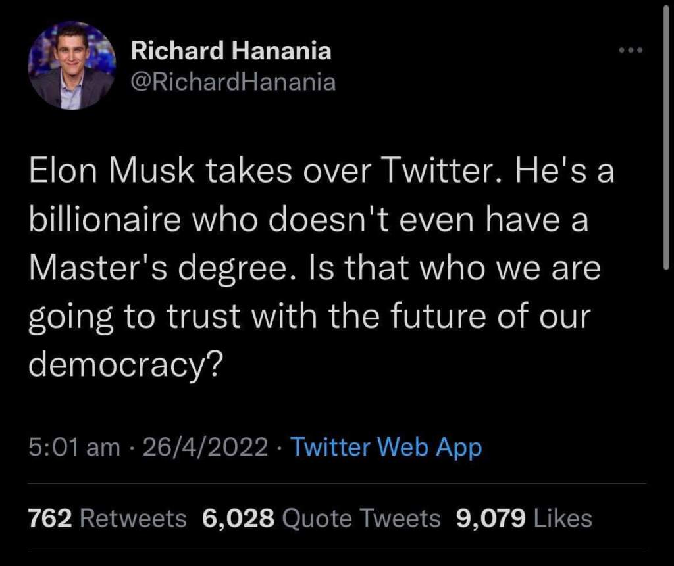The width and height of the screenshot is (674, 566).
Task: Click the 762 retweet count number
Action: click(x=50, y=519)
